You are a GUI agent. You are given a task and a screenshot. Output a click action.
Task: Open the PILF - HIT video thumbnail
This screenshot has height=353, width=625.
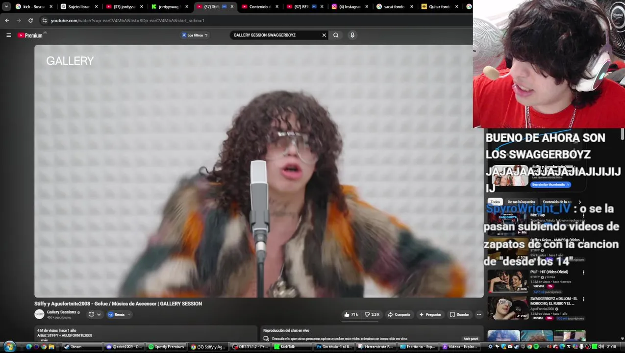click(507, 280)
